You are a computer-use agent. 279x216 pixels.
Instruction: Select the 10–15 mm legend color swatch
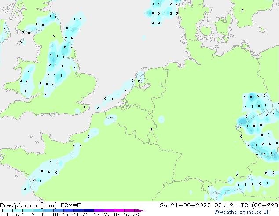[x=58, y=210]
